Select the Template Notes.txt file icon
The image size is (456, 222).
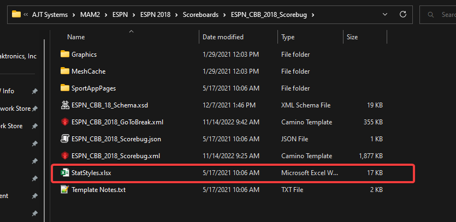[x=65, y=190]
